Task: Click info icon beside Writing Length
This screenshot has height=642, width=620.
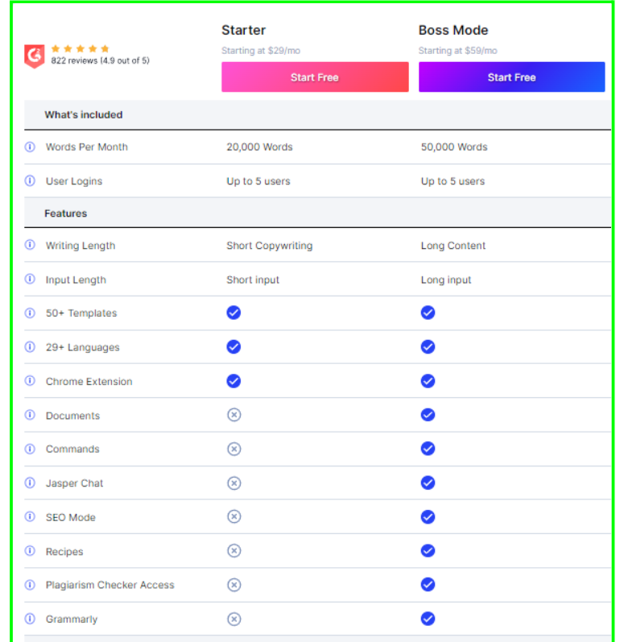Action: (x=30, y=245)
